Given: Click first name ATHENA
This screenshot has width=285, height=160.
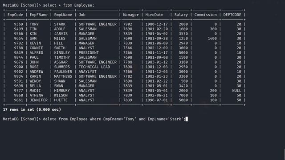Looking at the screenshot, I should 37,95.
